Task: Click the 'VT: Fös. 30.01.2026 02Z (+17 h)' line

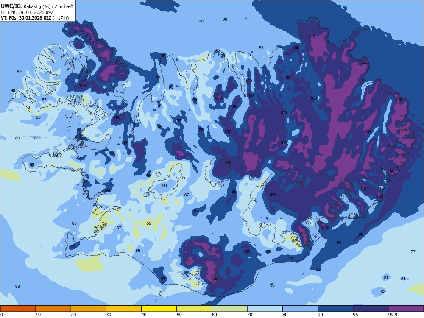Action: pyautogui.click(x=35, y=18)
